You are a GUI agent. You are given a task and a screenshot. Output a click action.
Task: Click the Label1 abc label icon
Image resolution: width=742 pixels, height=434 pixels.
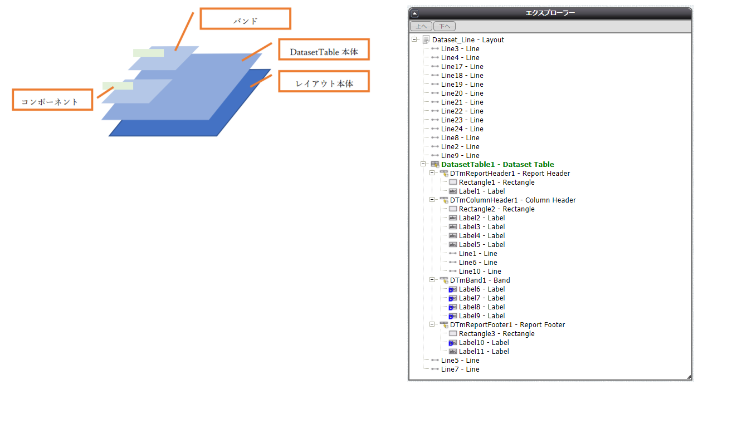453,191
